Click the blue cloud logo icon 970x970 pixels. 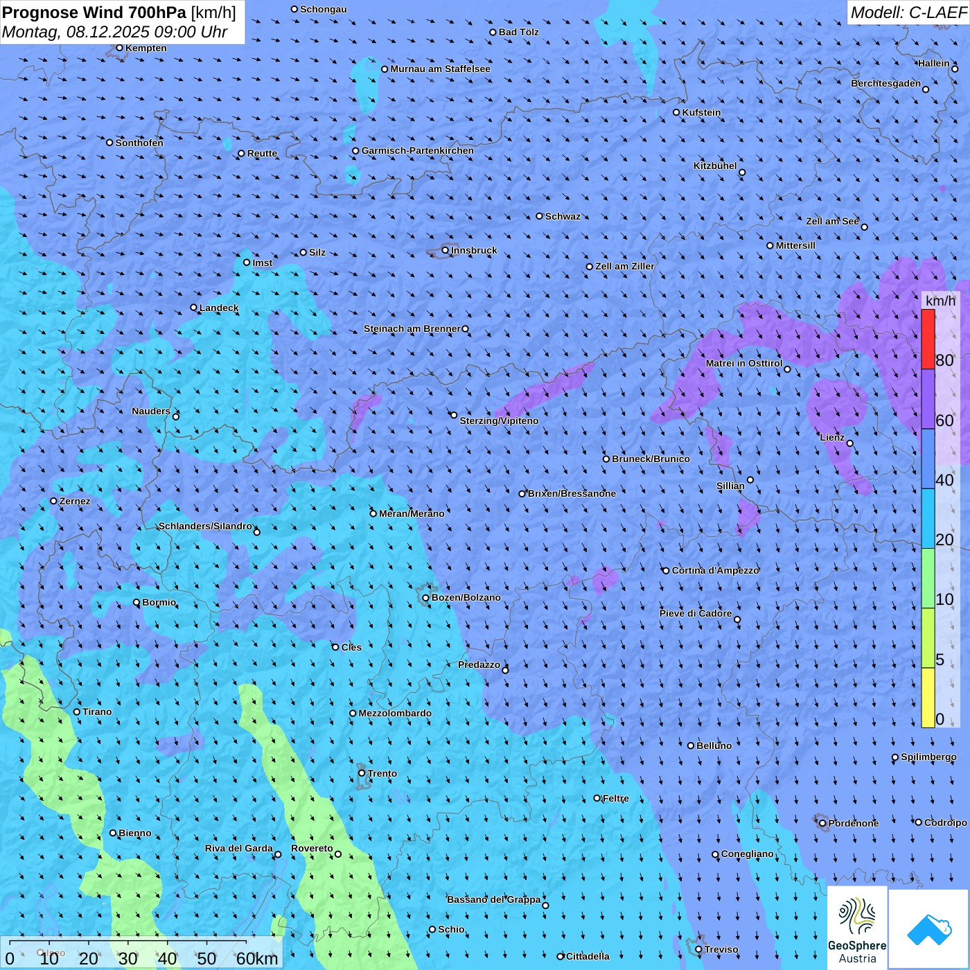click(929, 929)
